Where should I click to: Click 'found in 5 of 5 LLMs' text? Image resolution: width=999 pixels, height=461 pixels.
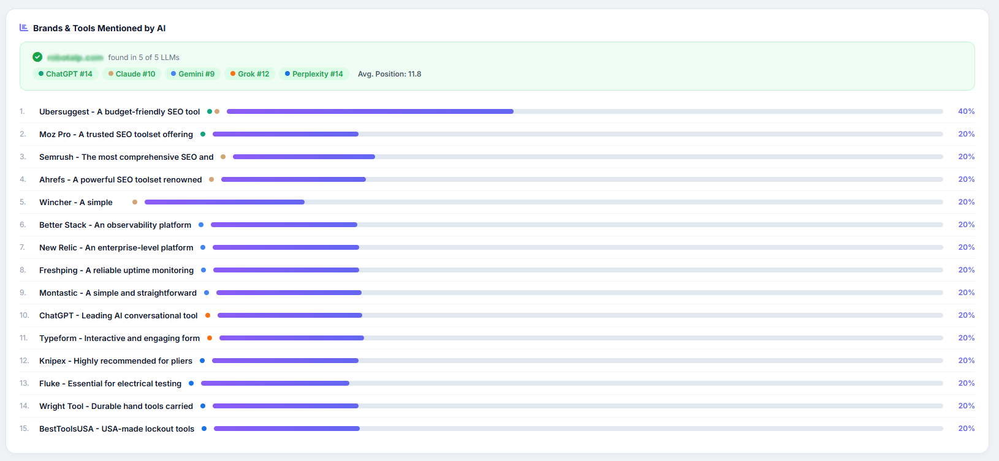[144, 58]
